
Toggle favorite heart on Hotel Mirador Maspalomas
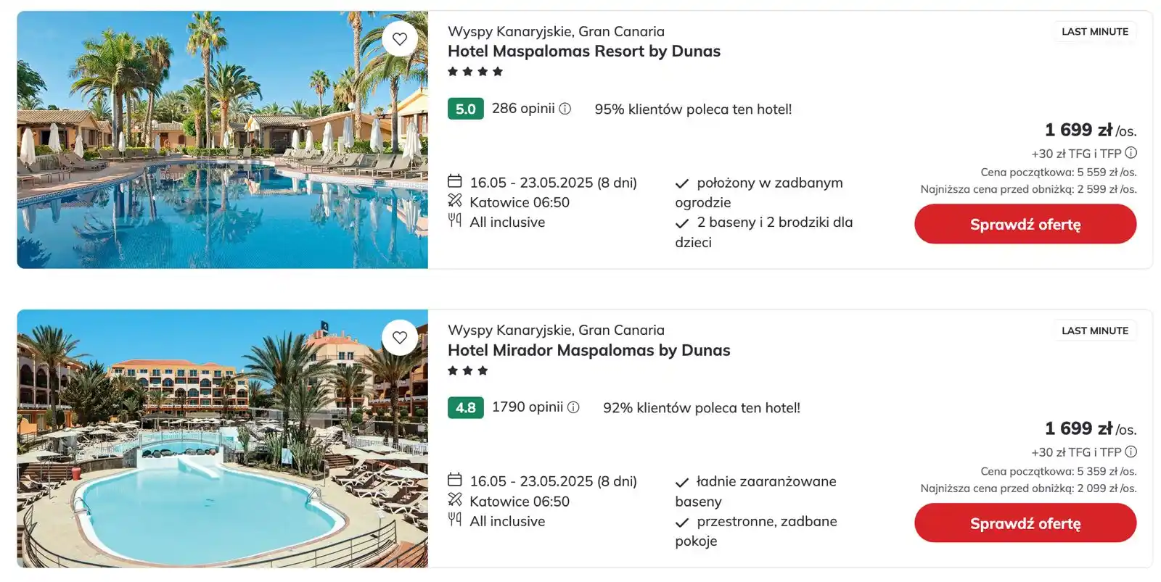click(x=400, y=337)
